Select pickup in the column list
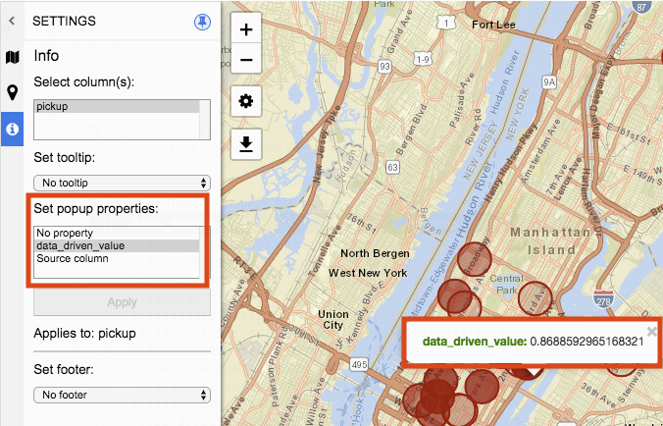This screenshot has width=663, height=426. 117,107
